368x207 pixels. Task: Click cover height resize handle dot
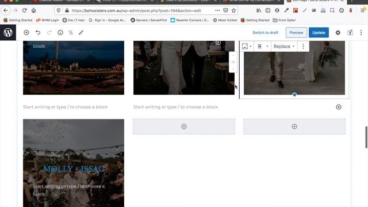(x=294, y=94)
